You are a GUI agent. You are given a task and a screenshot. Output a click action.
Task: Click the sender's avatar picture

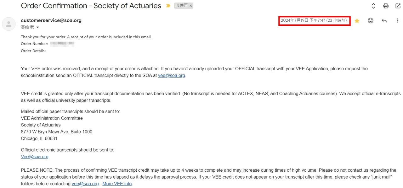coord(9,24)
